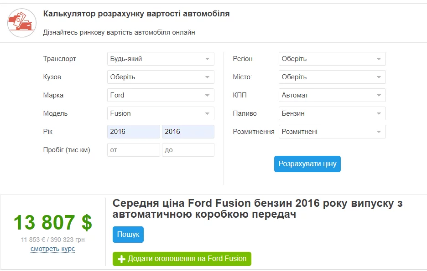Click the car price calculator logo icon
The image size is (427, 271).
click(x=22, y=22)
